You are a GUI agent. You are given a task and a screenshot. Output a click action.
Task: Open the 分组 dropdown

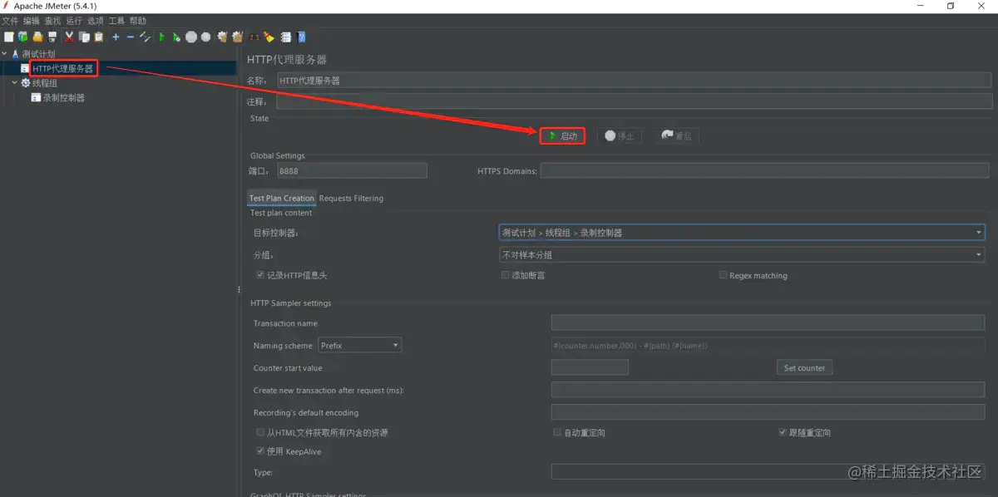click(742, 255)
